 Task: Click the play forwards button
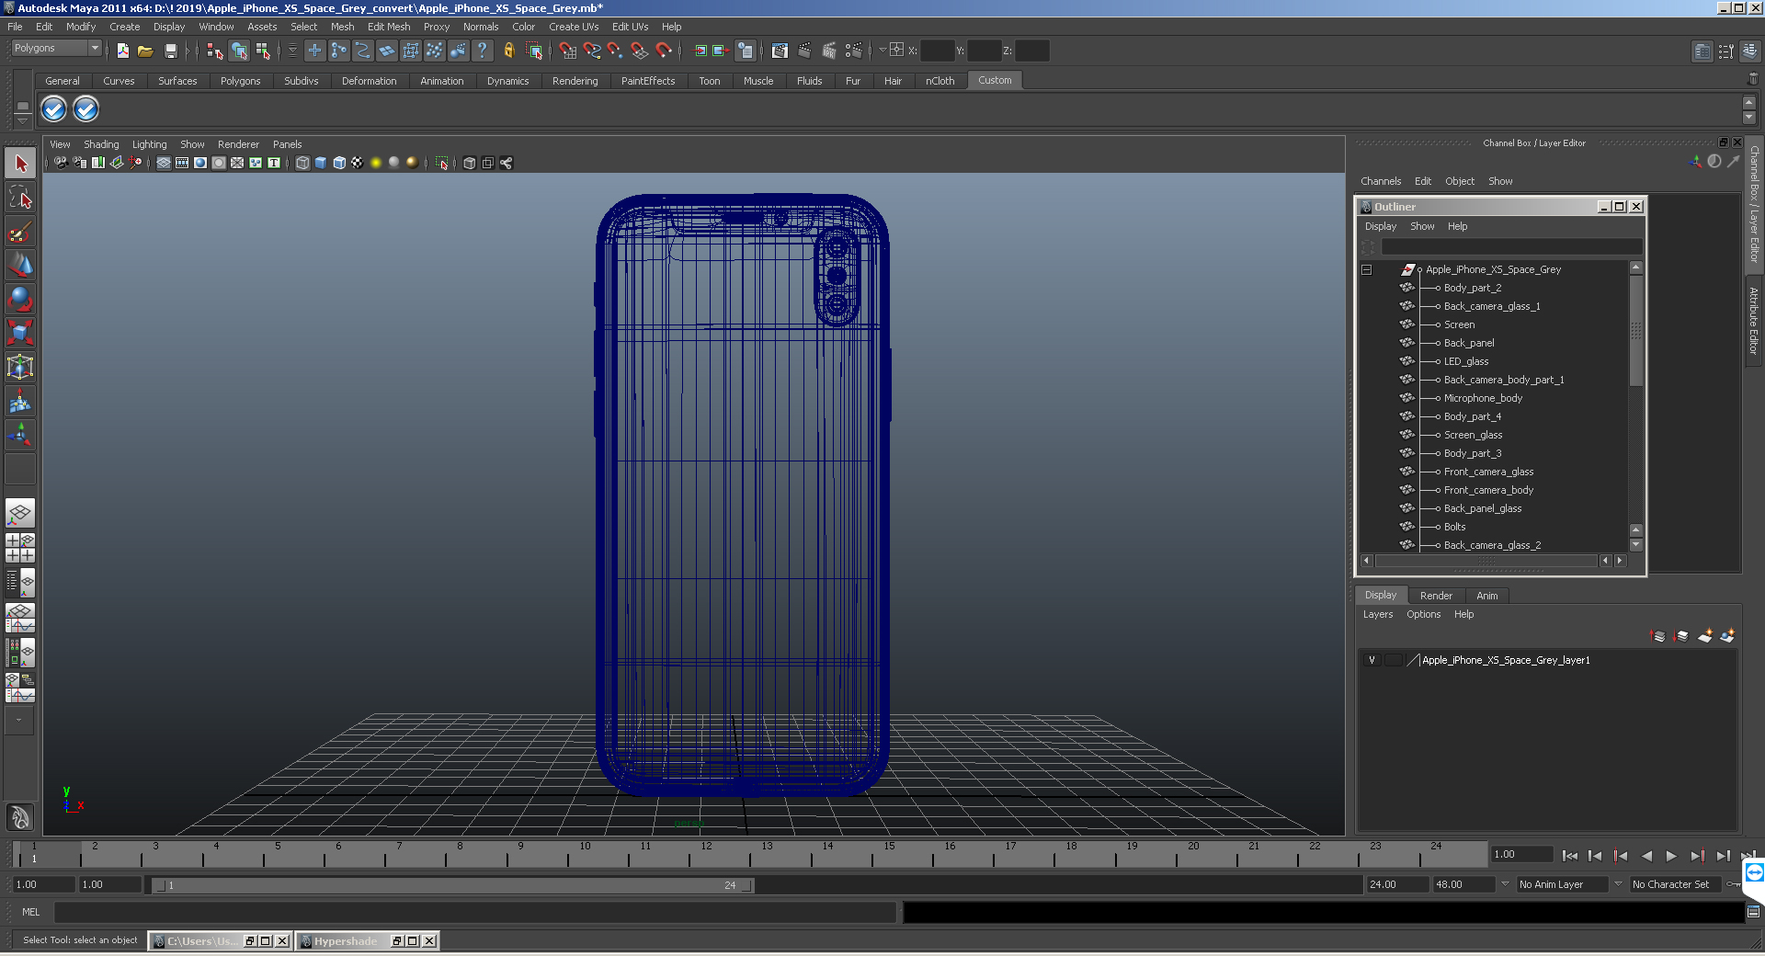click(x=1671, y=856)
